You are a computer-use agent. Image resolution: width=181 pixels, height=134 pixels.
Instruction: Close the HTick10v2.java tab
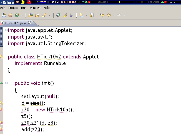point(30,23)
